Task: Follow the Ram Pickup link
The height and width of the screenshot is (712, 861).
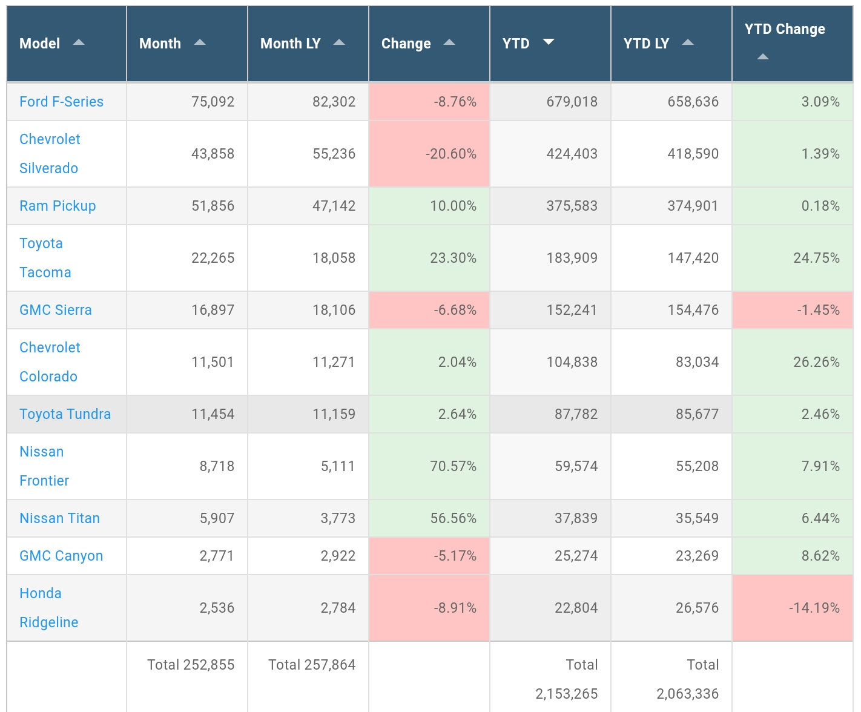Action: click(x=58, y=206)
